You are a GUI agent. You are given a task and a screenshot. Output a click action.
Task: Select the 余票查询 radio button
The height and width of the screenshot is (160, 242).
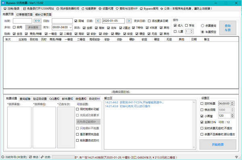(202, 26)
